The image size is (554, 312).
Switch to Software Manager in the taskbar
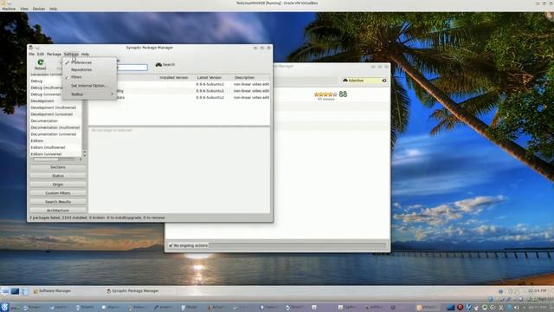click(52, 291)
